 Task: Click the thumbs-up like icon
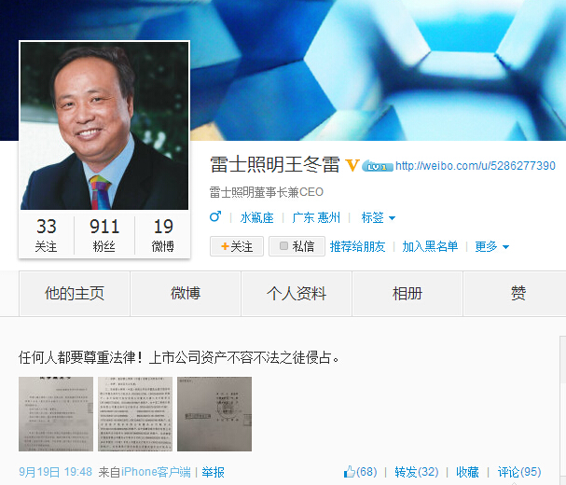pos(349,472)
